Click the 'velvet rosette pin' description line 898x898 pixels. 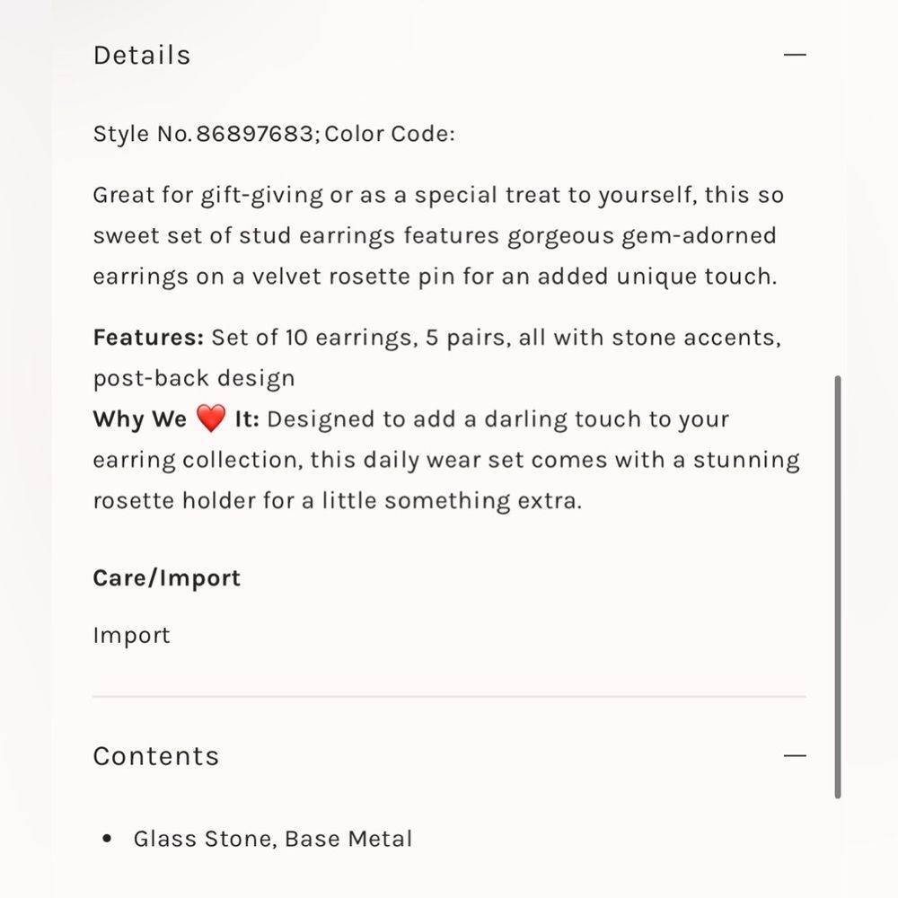(436, 277)
